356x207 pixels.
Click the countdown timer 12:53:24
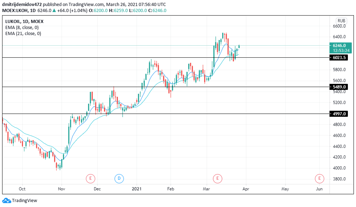(x=341, y=51)
